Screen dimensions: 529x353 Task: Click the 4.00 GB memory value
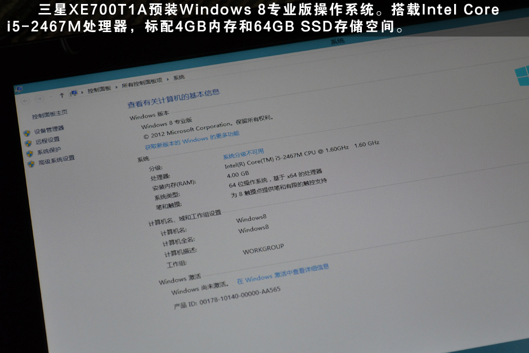point(238,175)
